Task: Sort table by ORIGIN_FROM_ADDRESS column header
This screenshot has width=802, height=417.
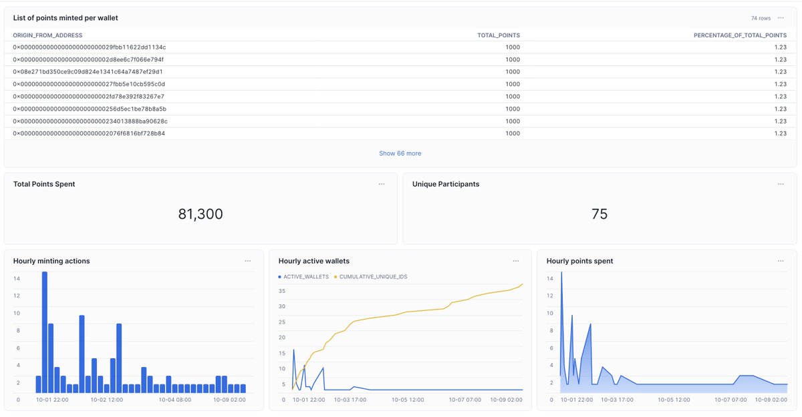Action: click(x=48, y=35)
